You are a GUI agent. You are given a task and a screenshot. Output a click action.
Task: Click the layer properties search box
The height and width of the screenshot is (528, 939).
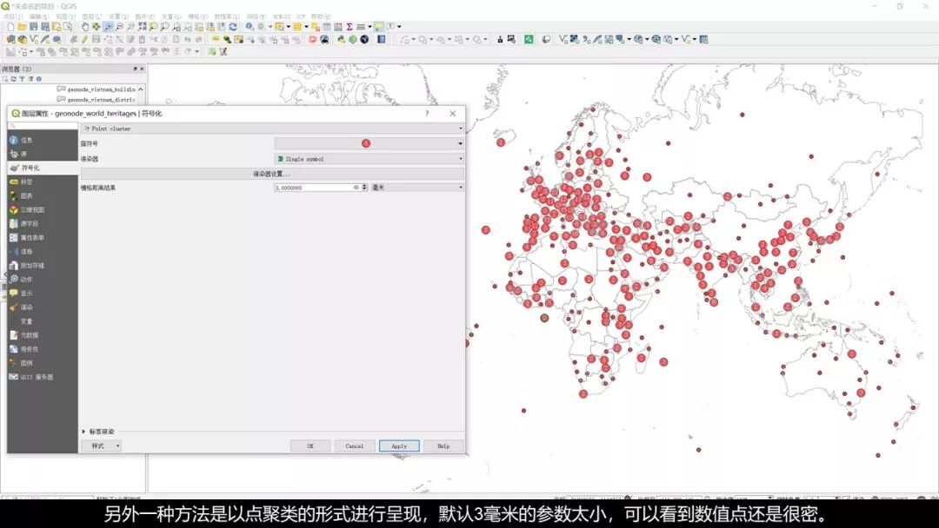(x=43, y=126)
